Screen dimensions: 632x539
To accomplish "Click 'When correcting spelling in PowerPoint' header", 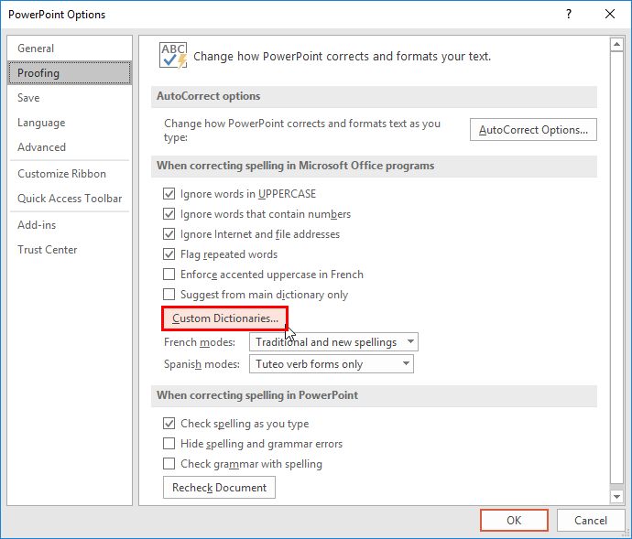I will (x=374, y=395).
